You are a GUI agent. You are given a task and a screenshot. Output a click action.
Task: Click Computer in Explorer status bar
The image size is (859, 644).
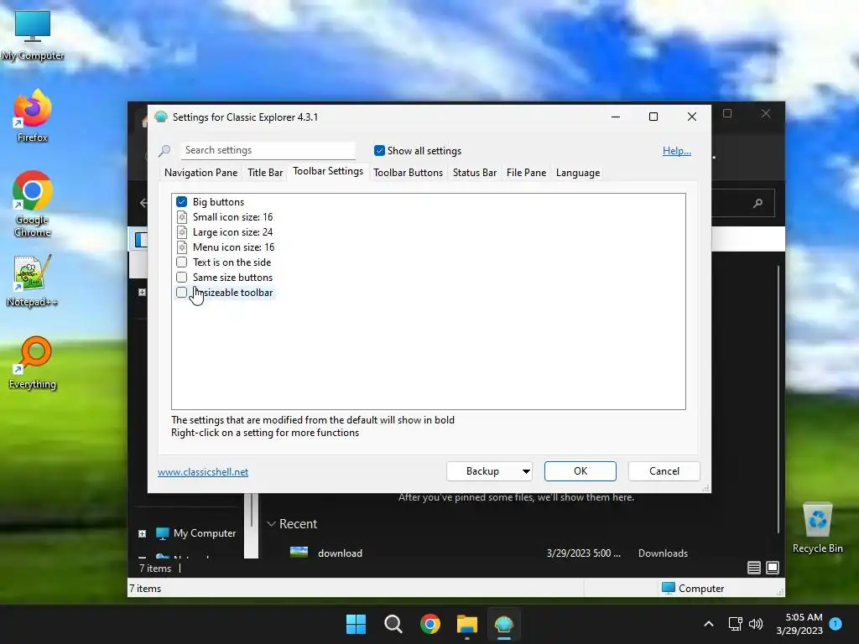click(693, 589)
